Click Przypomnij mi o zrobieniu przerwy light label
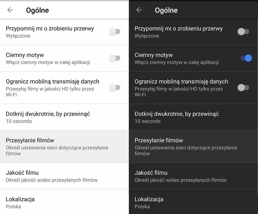This screenshot has width=258, height=214. [50, 29]
